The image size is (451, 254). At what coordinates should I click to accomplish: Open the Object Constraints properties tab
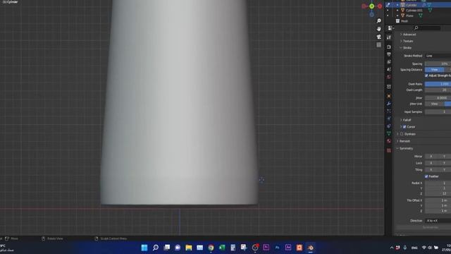(389, 126)
